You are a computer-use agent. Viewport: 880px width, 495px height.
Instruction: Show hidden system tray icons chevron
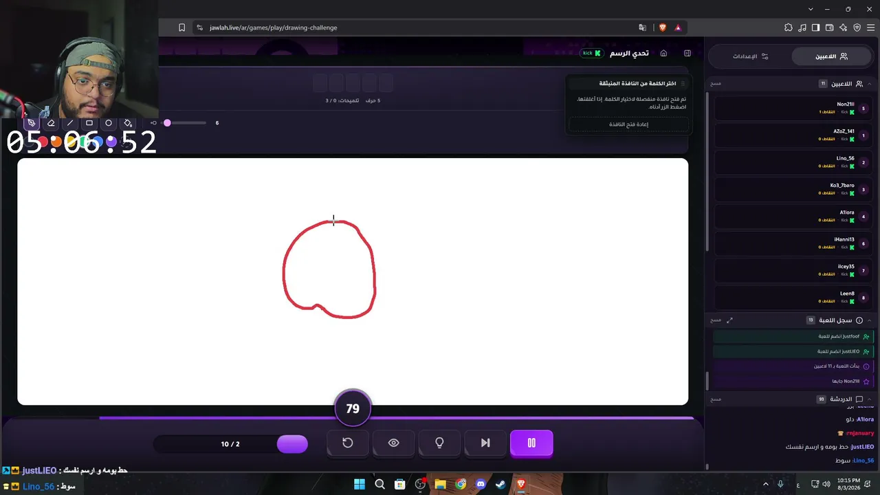[766, 484]
